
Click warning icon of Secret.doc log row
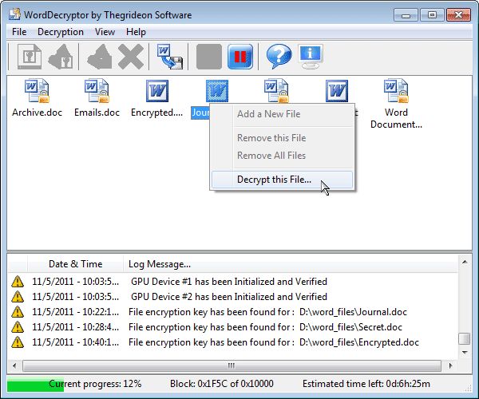[x=18, y=327]
